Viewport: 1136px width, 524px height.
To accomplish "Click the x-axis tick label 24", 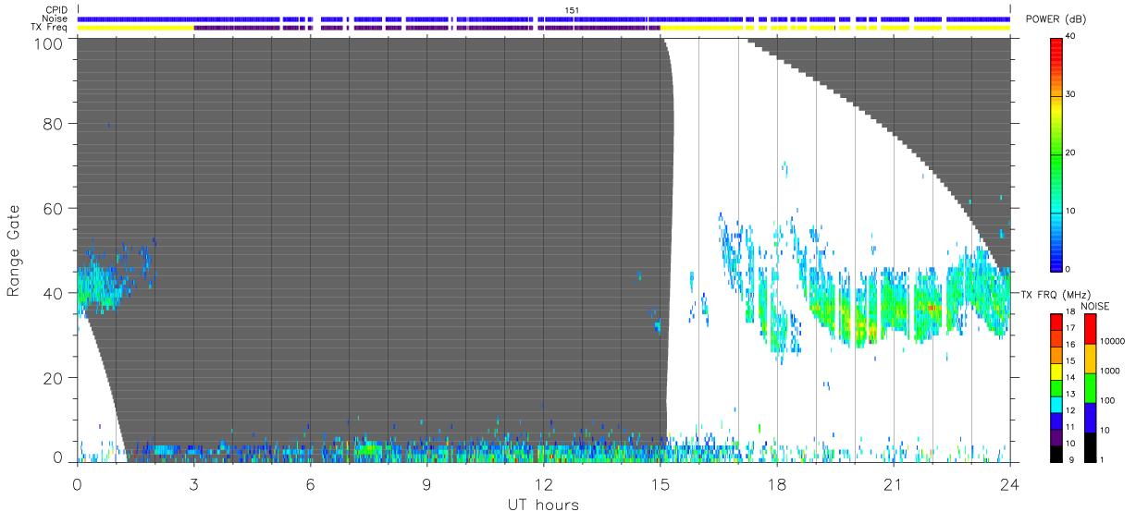I will (x=1009, y=483).
